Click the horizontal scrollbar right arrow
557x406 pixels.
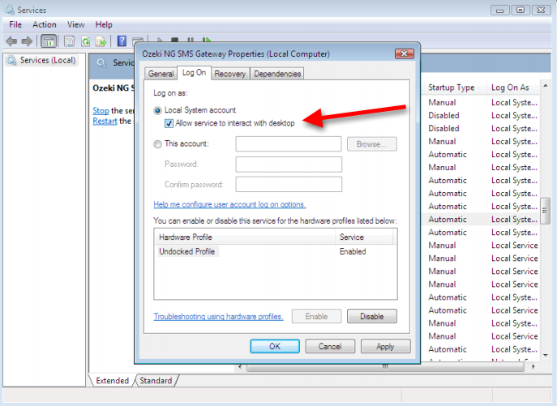tap(533, 366)
